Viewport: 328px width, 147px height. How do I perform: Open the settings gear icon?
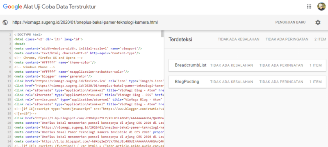318,22
